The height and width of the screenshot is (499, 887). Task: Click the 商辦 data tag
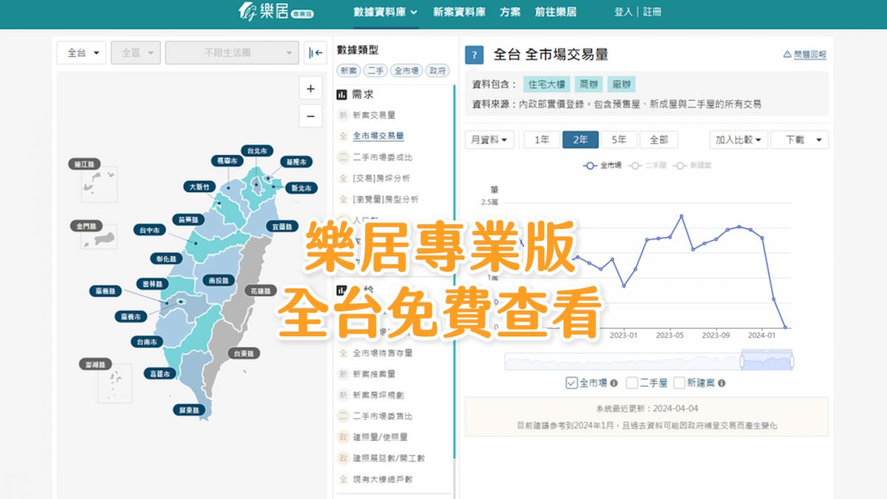[591, 84]
